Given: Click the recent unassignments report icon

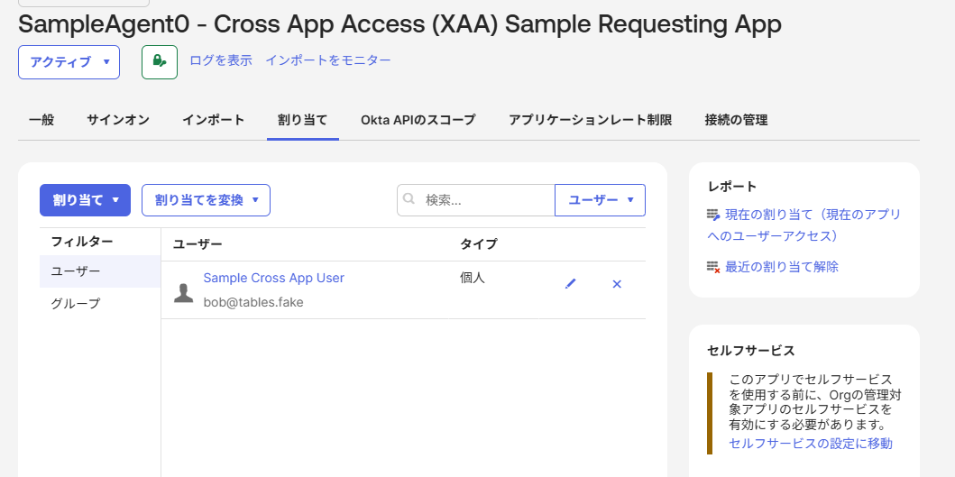Looking at the screenshot, I should (713, 267).
